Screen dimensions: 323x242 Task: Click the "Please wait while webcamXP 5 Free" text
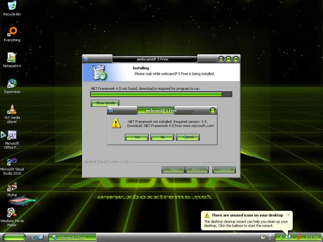pyautogui.click(x=175, y=74)
